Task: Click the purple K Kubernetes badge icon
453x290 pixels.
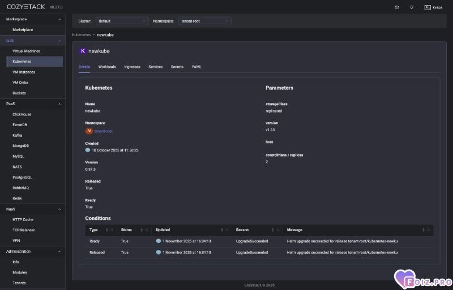Action: [83, 51]
